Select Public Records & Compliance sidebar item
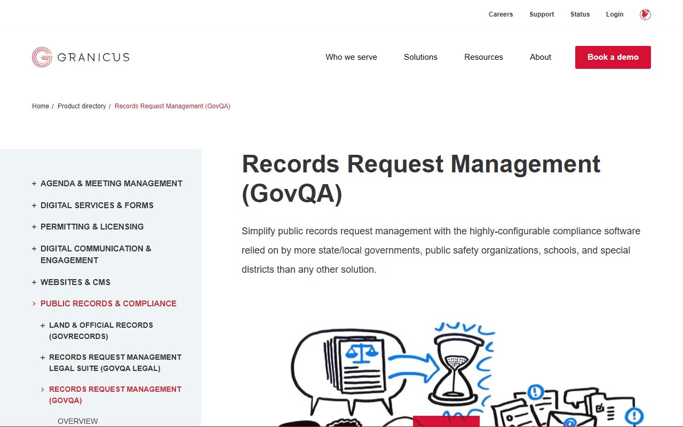This screenshot has width=683, height=427. 108,304
